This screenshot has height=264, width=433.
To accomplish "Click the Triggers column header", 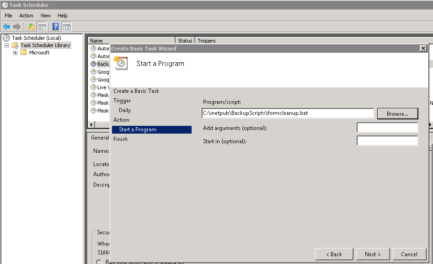I will point(207,41).
